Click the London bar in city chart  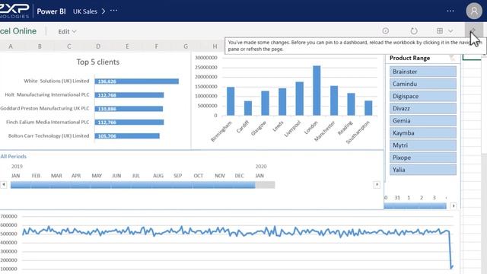click(317, 91)
